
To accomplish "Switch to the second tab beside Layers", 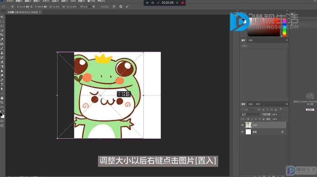I will coord(250,104).
